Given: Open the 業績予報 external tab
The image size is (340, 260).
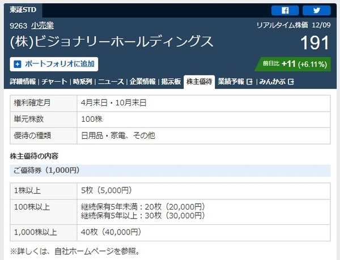Looking at the screenshot, I should (x=235, y=82).
